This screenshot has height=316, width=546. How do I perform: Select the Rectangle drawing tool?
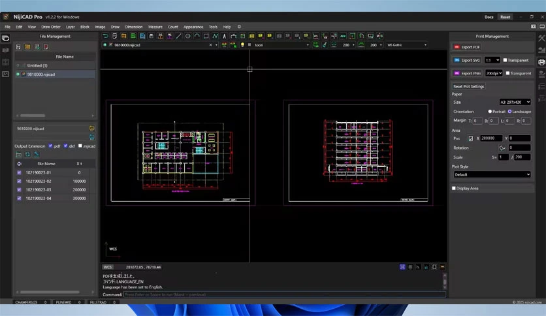(206, 36)
